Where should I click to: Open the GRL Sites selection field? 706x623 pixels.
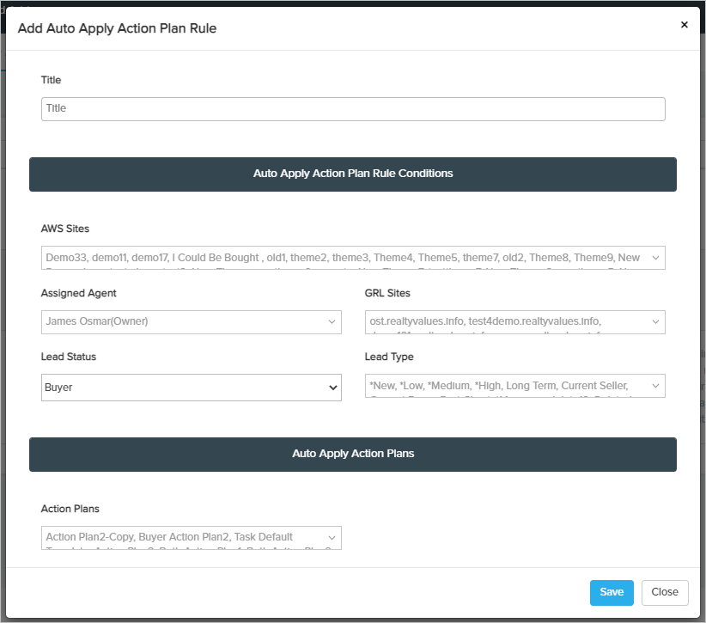click(505, 322)
